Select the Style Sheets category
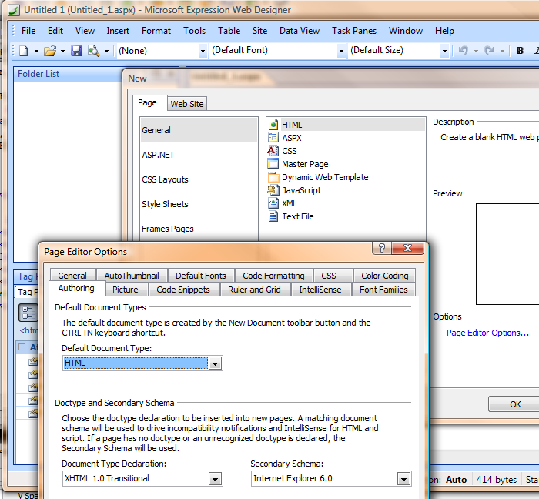The height and width of the screenshot is (499, 539). [199, 204]
